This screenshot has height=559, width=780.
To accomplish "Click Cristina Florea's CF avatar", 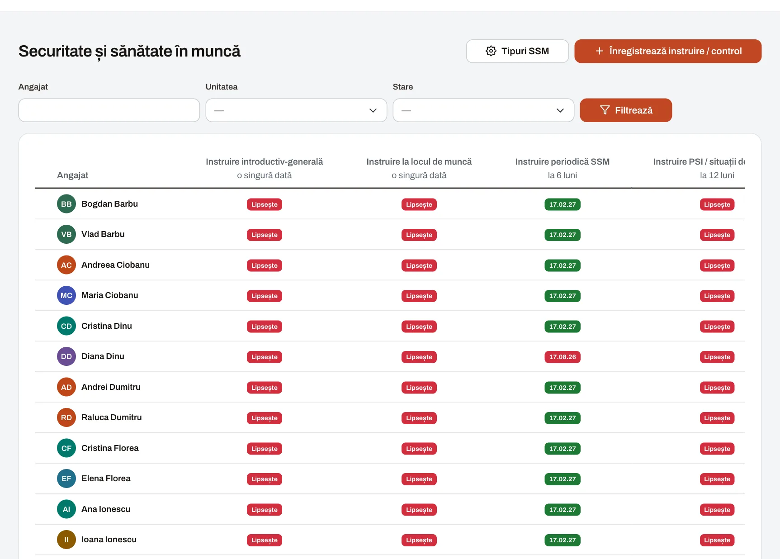I will (x=66, y=448).
